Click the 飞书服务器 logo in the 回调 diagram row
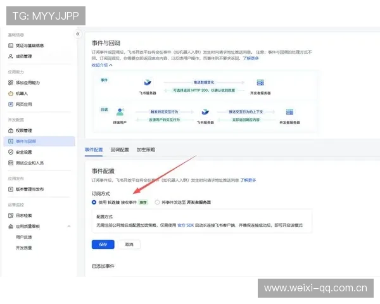 click(x=205, y=111)
